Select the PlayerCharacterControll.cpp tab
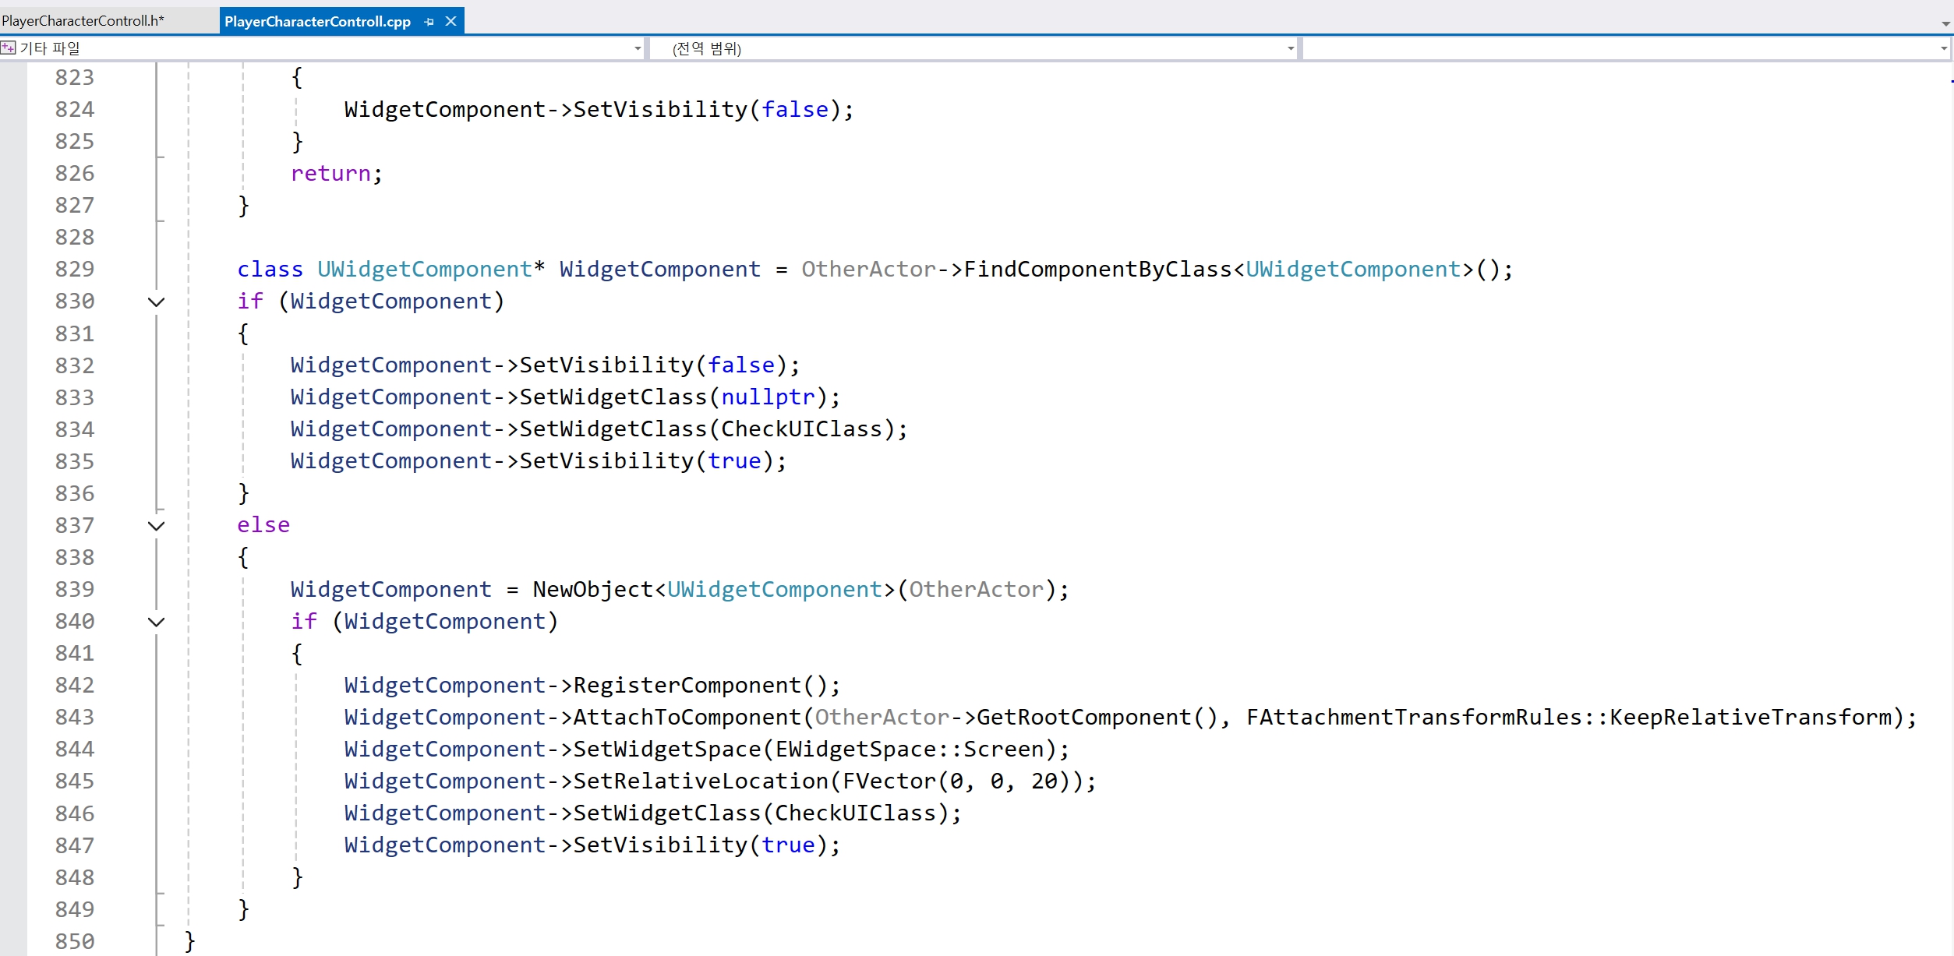This screenshot has height=956, width=1954. (x=317, y=22)
